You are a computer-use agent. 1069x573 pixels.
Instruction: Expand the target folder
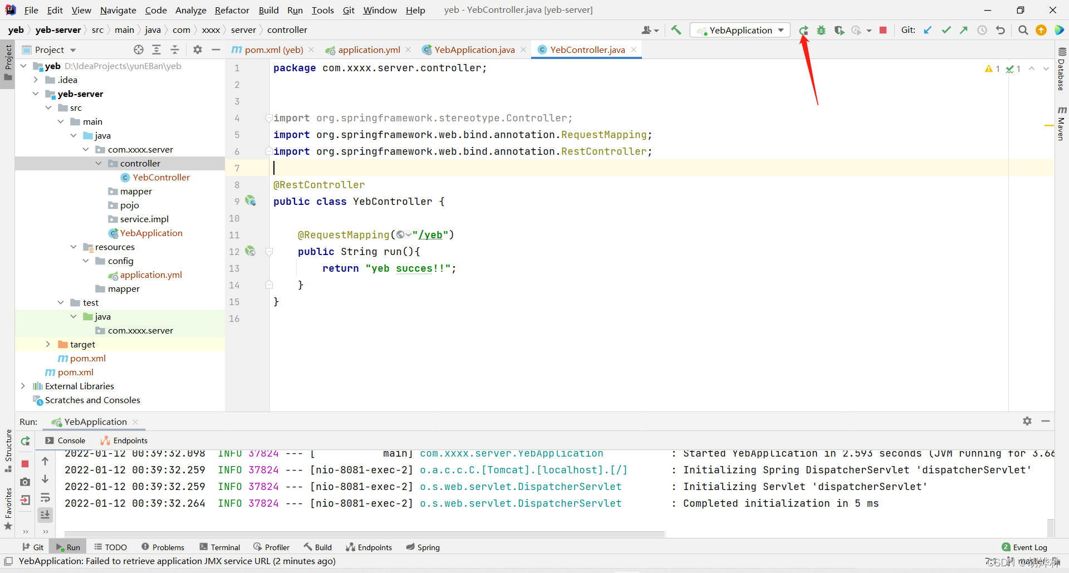[48, 344]
